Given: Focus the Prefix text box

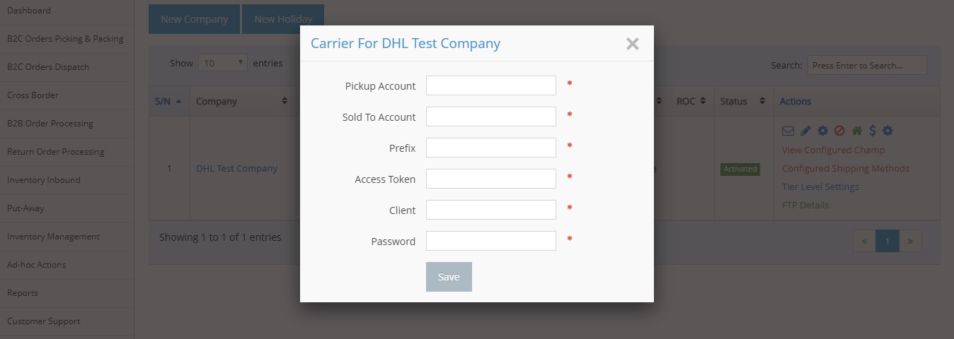Looking at the screenshot, I should 491,148.
